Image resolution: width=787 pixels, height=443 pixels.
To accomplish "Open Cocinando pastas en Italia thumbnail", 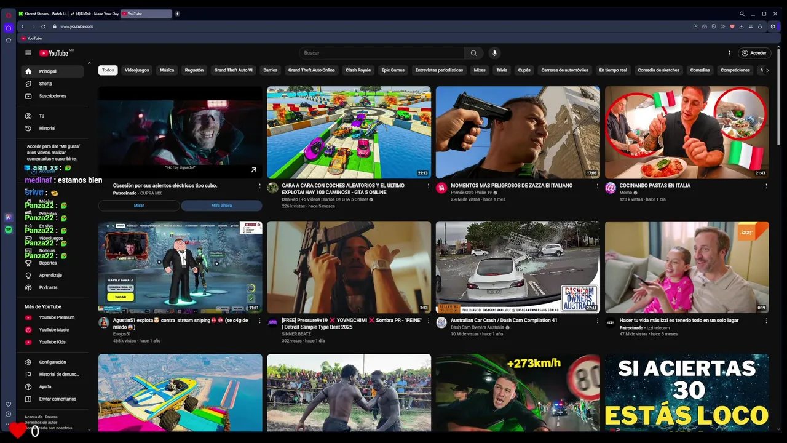I will tap(687, 132).
